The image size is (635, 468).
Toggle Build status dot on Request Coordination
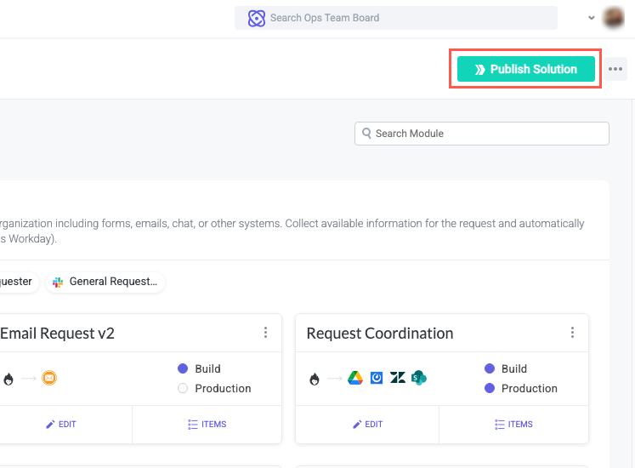(490, 368)
